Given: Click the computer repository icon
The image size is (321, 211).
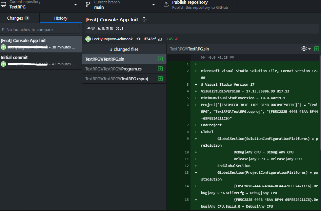Looking at the screenshot, I should click(x=3, y=4).
